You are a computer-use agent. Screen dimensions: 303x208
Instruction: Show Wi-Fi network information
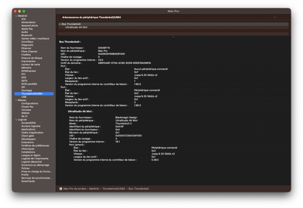(x=24, y=116)
